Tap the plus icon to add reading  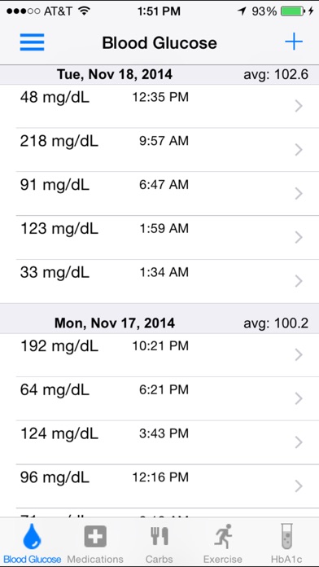click(294, 42)
